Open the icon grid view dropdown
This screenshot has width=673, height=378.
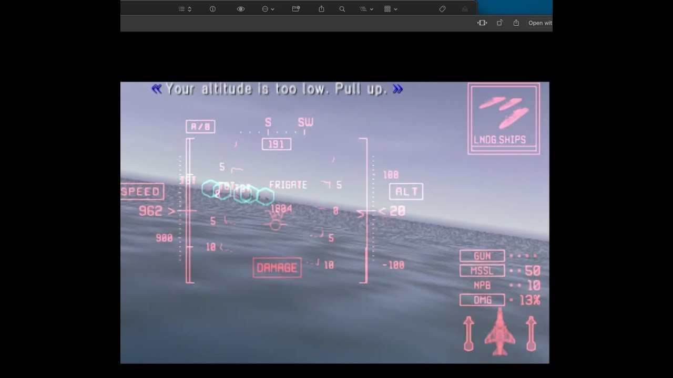click(x=391, y=9)
